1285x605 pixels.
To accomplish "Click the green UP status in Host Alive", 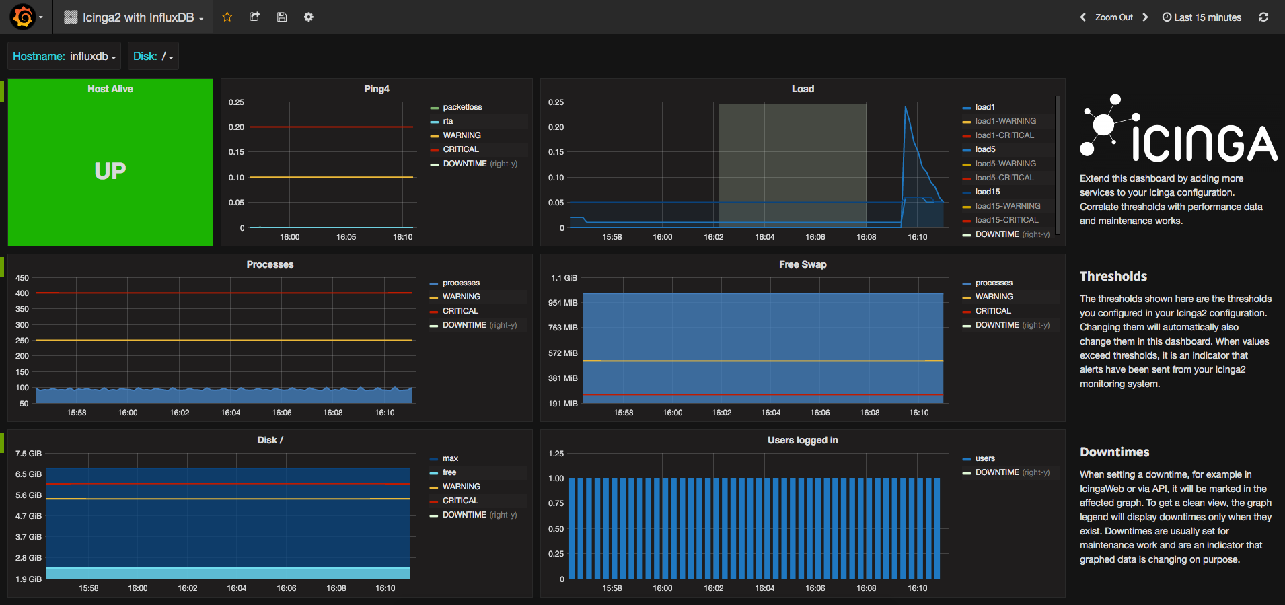I will coord(110,171).
